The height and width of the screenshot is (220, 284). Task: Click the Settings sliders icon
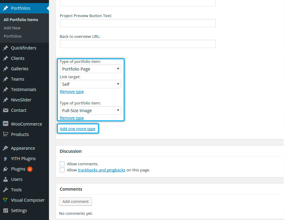6,211
